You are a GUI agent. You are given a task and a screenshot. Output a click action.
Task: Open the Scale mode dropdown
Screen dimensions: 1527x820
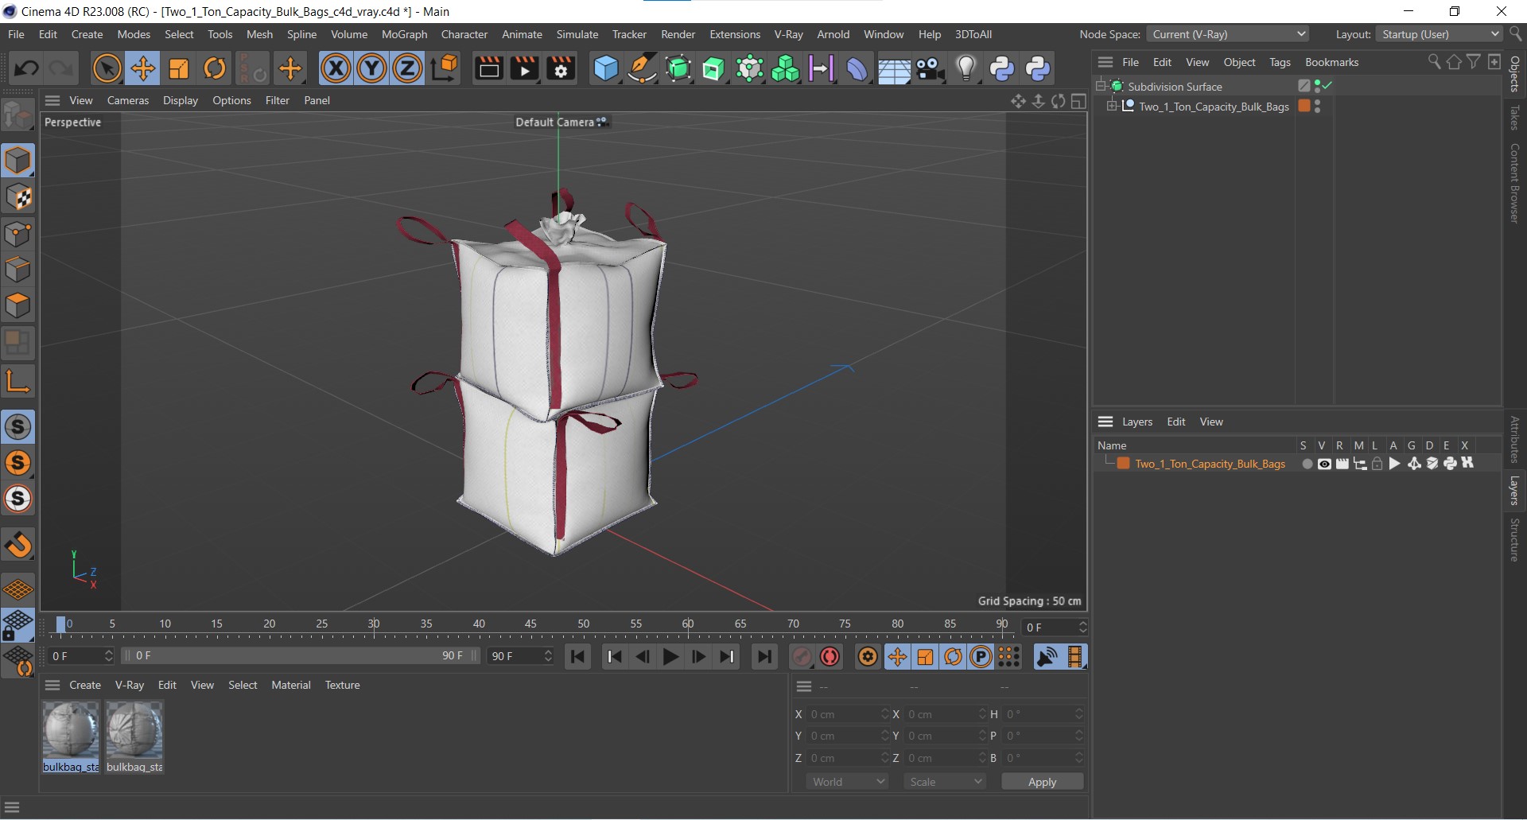pyautogui.click(x=945, y=783)
